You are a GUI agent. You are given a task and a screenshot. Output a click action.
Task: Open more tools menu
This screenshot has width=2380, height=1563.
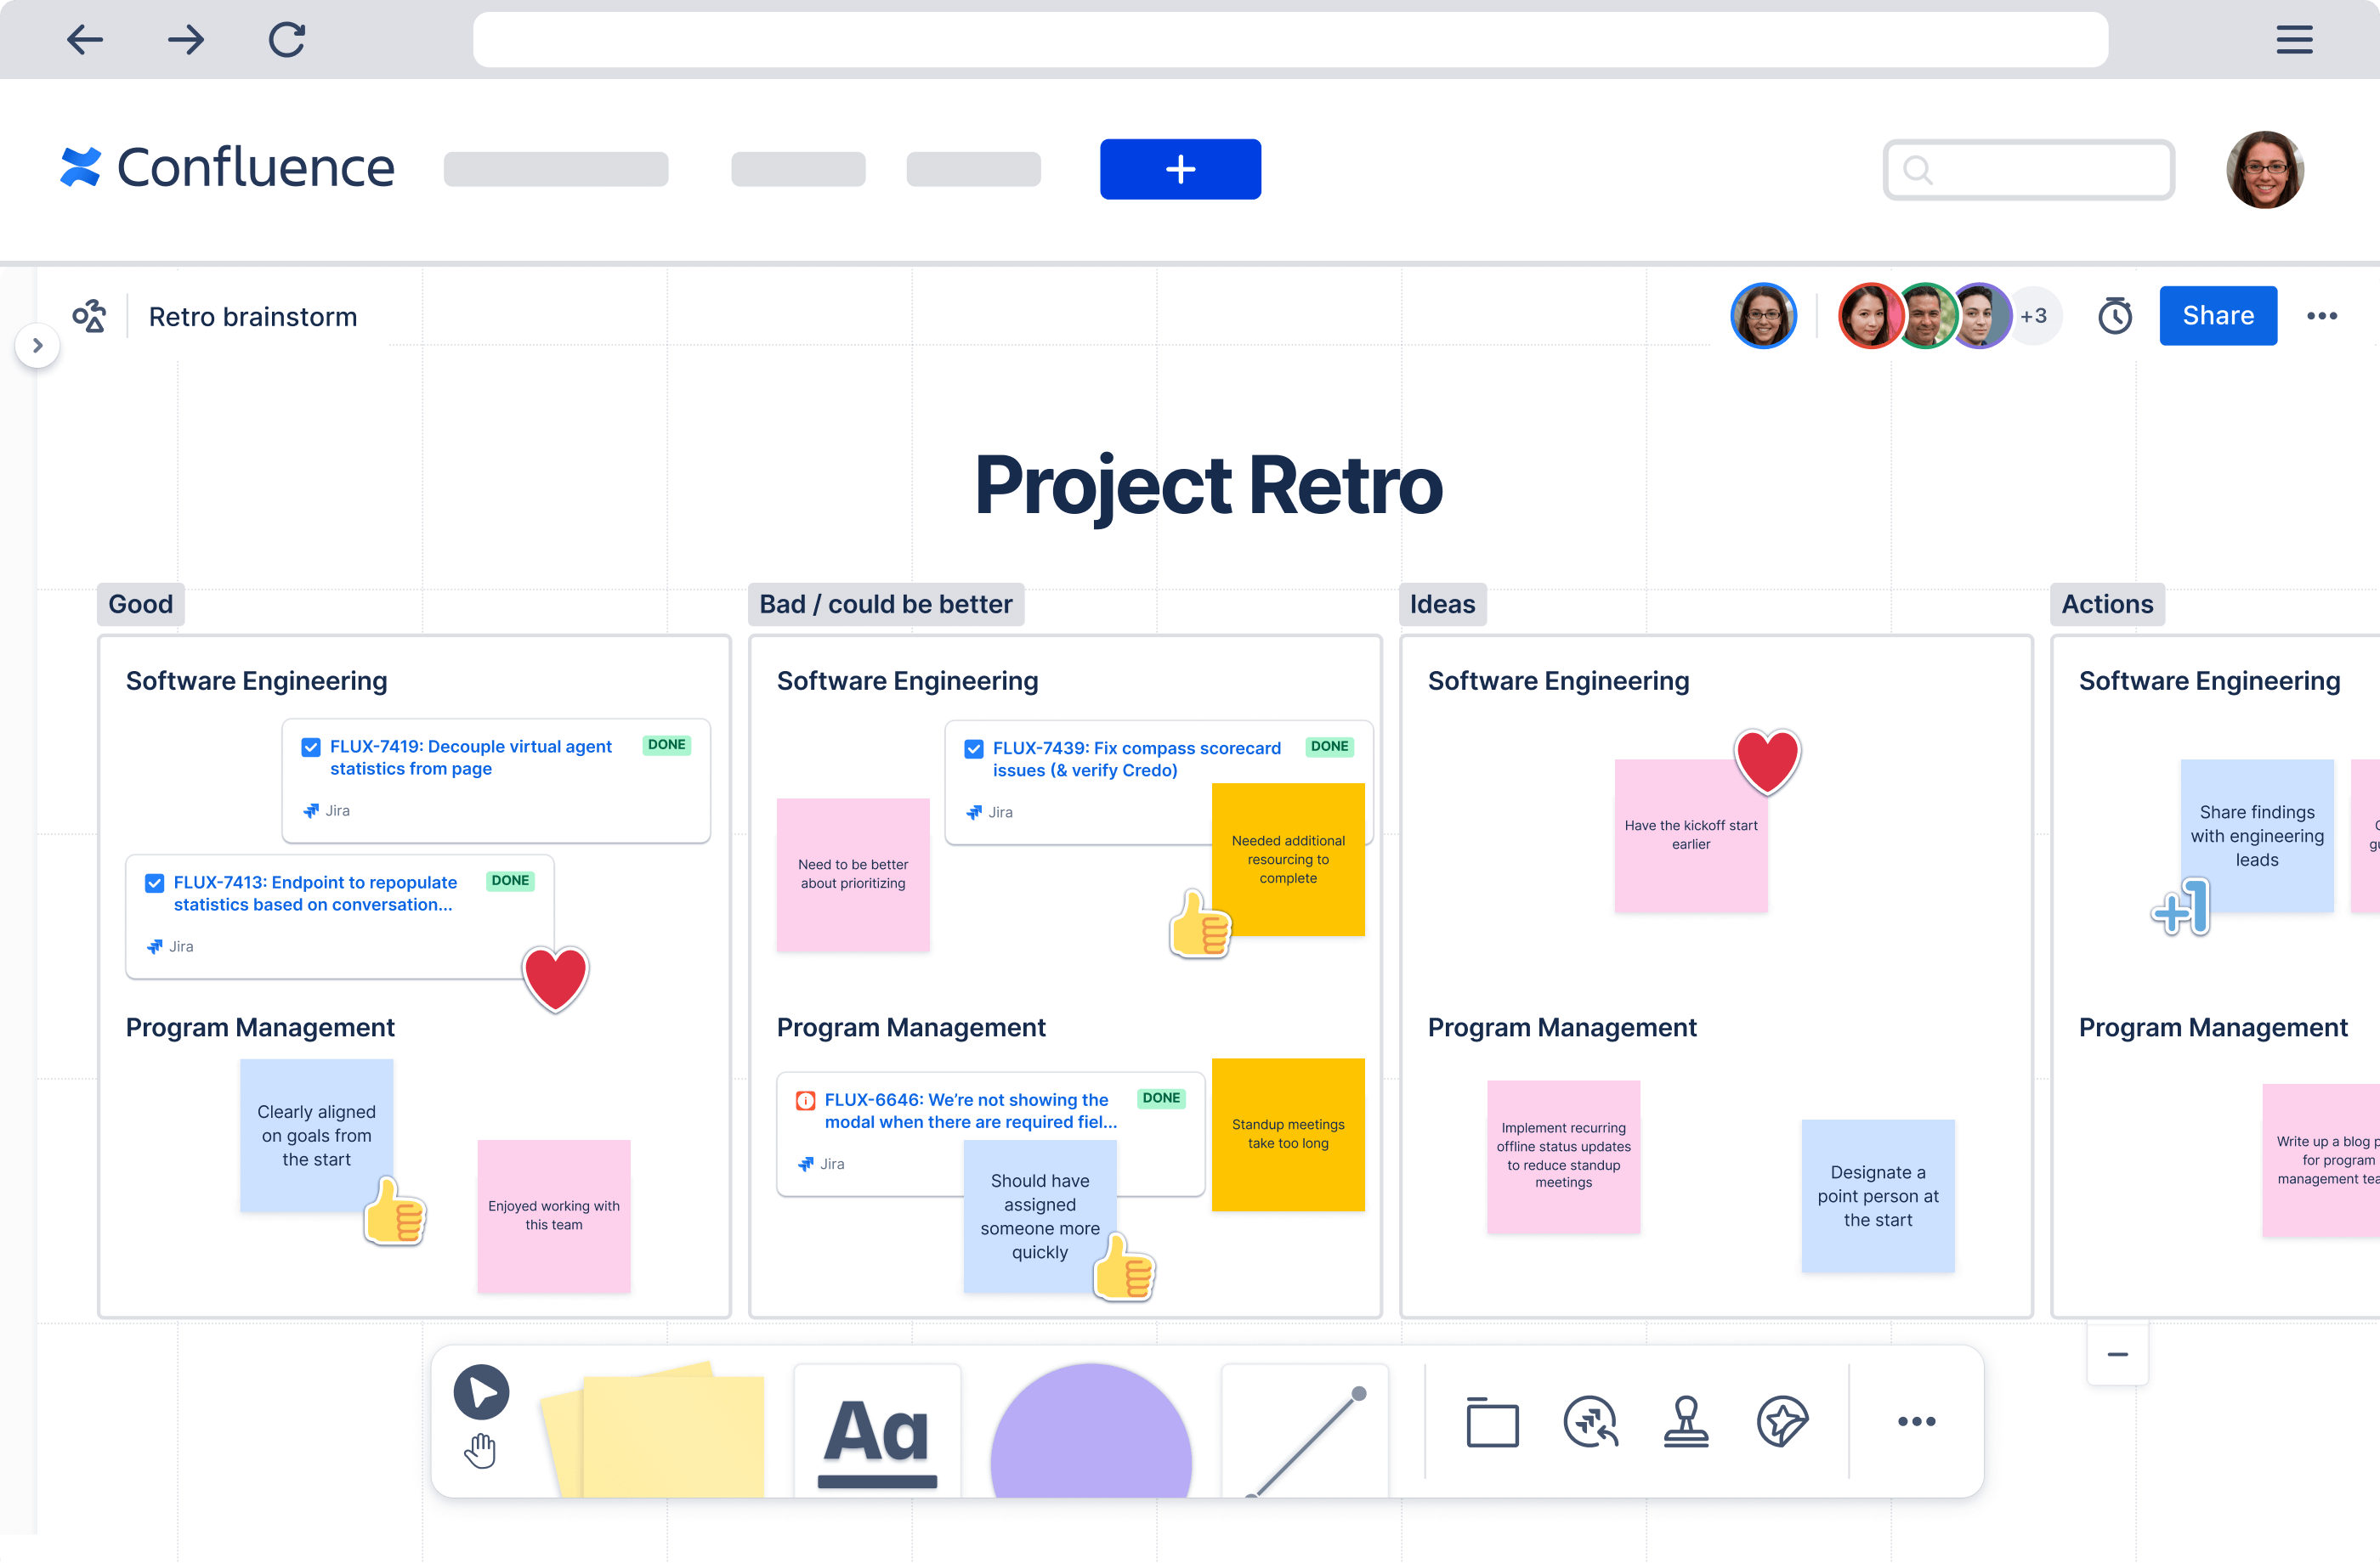1916,1422
